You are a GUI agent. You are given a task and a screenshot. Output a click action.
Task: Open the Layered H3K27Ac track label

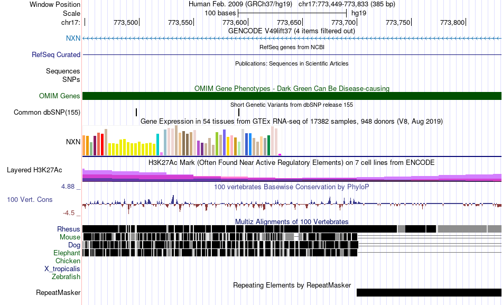34,170
